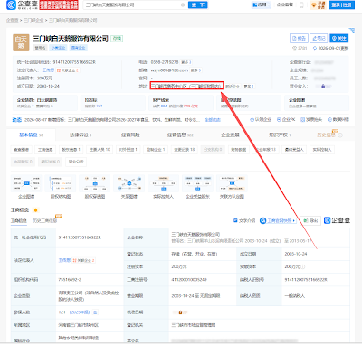Toggle the 文字介绍 checkbox
The image size is (362, 344).
coord(235,220)
